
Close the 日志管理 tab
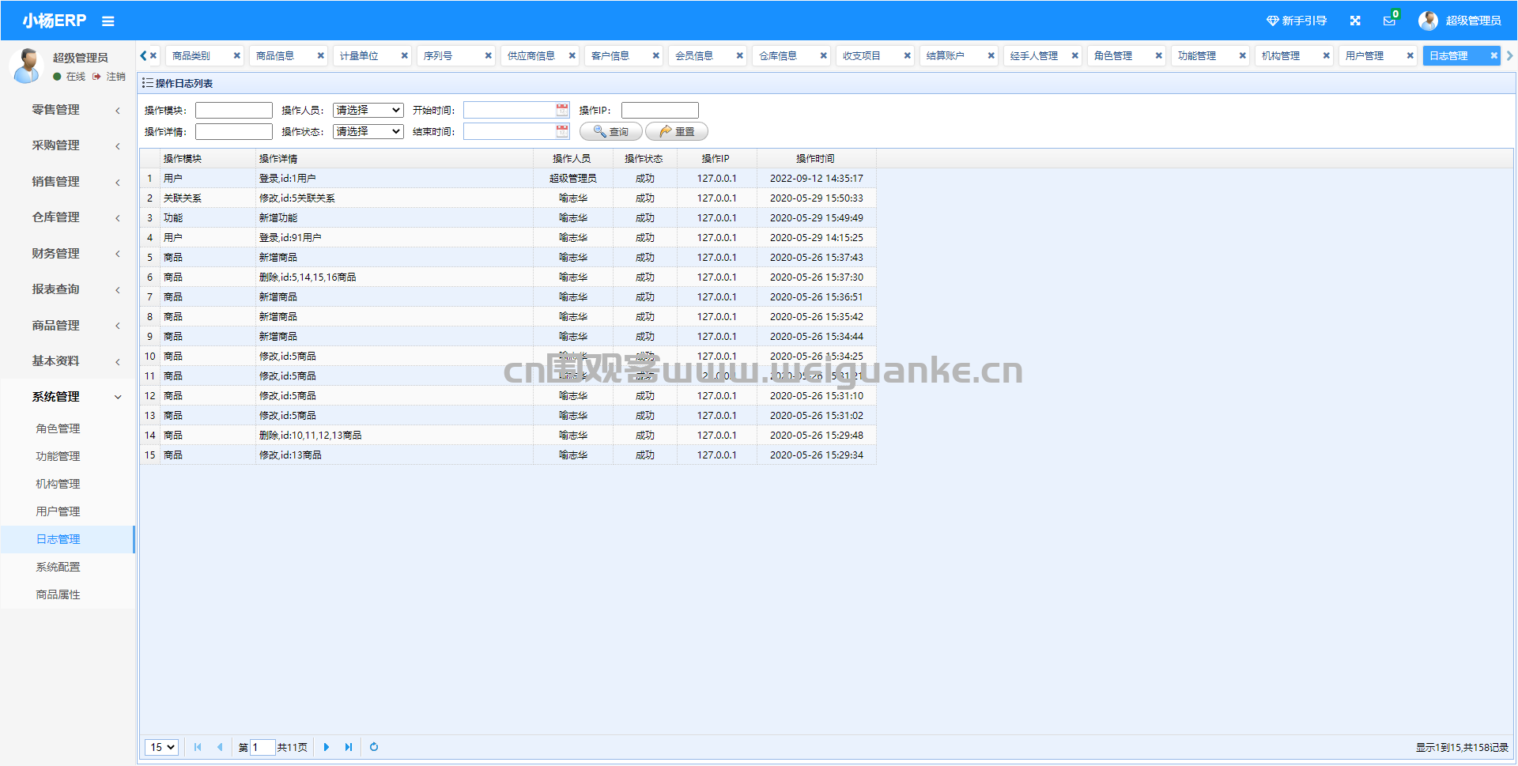click(1493, 55)
